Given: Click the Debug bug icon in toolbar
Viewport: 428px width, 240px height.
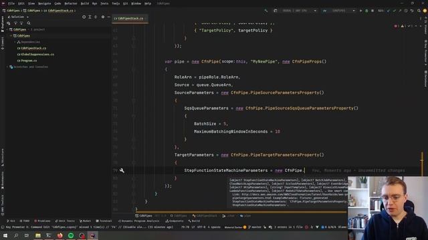Looking at the screenshot, I should (366, 11).
